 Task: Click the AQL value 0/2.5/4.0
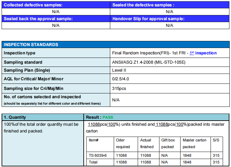[121, 79]
